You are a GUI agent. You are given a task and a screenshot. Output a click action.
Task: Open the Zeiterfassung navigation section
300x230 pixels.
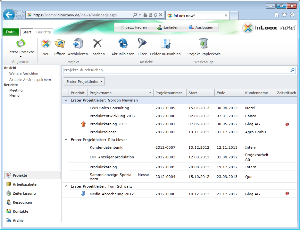(x=32, y=193)
